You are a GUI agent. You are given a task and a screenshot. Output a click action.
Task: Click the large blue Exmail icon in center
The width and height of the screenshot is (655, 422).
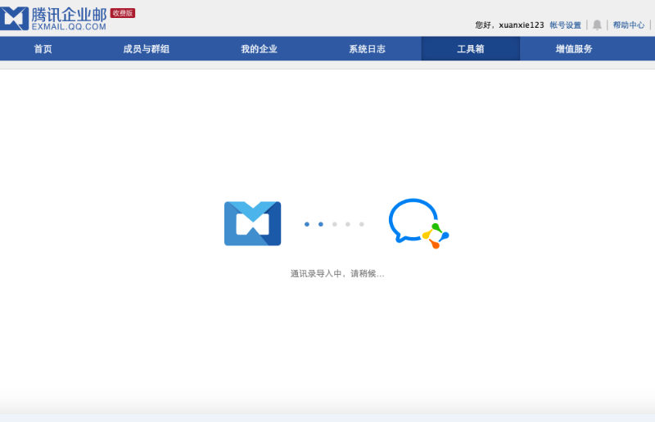tap(252, 223)
